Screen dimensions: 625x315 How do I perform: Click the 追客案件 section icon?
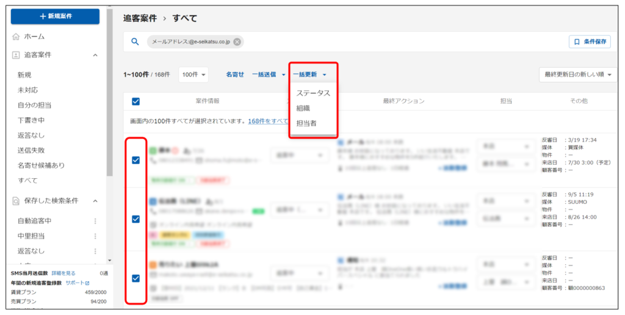(16, 55)
